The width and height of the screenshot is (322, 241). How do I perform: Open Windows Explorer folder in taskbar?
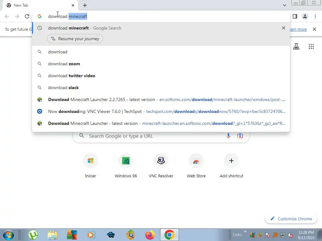point(53,235)
